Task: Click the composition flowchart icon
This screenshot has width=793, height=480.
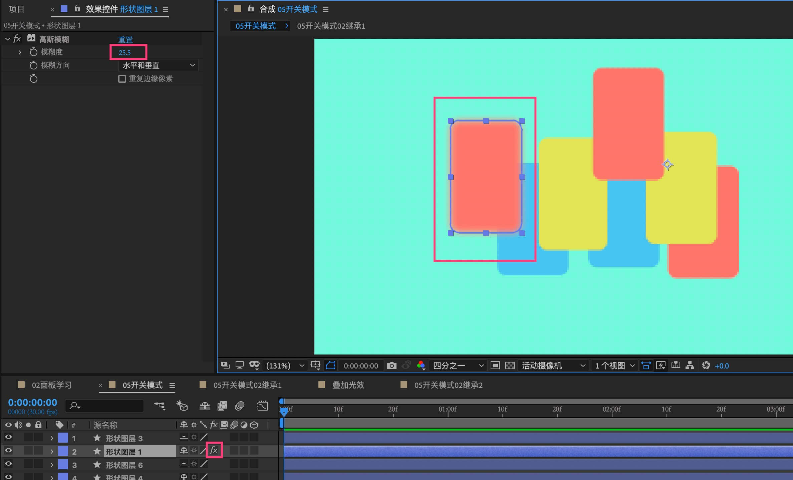Action: pyautogui.click(x=690, y=366)
